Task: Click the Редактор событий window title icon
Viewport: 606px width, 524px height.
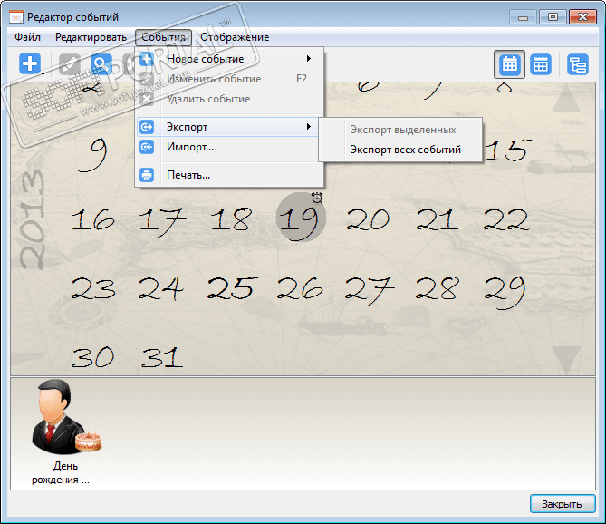Action: pyautogui.click(x=15, y=17)
